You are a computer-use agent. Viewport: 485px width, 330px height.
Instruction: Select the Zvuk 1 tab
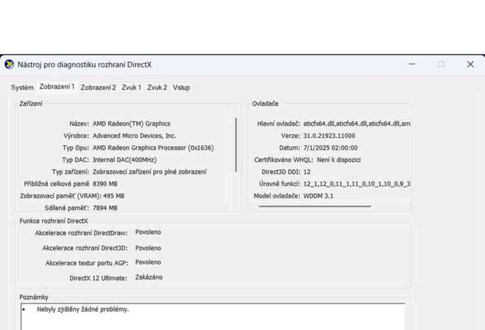[131, 87]
